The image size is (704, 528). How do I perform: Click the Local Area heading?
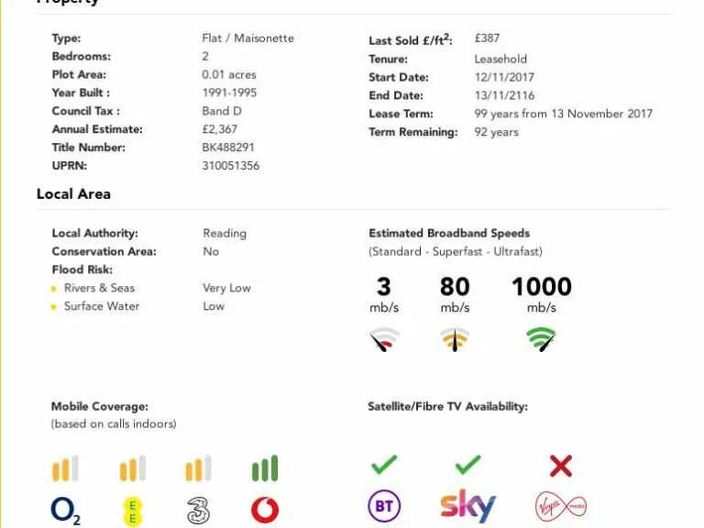[x=73, y=194]
